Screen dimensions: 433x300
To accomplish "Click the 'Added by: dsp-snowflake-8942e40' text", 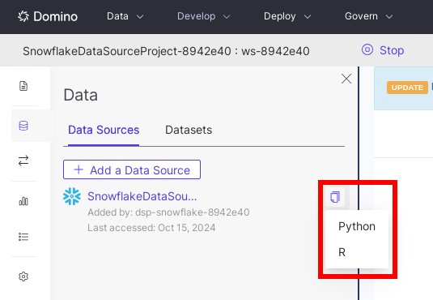I will coord(168,212).
